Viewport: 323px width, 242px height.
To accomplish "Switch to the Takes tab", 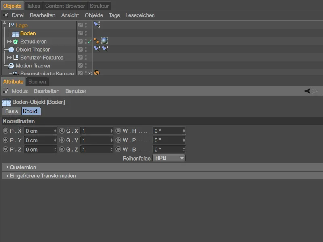I will click(34, 6).
